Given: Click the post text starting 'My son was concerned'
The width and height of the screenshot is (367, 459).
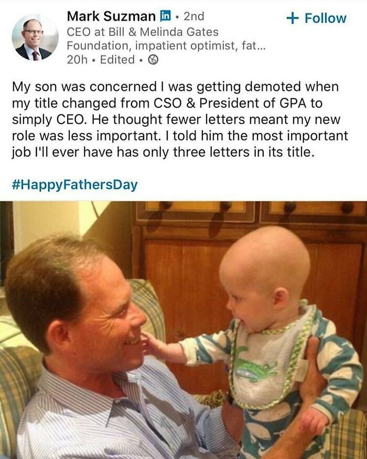Looking at the screenshot, I should (x=180, y=120).
